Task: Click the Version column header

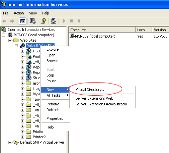Action: point(161,30)
